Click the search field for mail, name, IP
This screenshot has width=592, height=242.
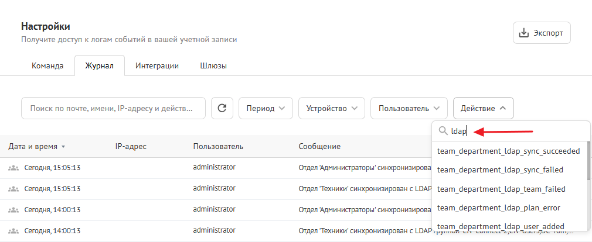point(113,108)
